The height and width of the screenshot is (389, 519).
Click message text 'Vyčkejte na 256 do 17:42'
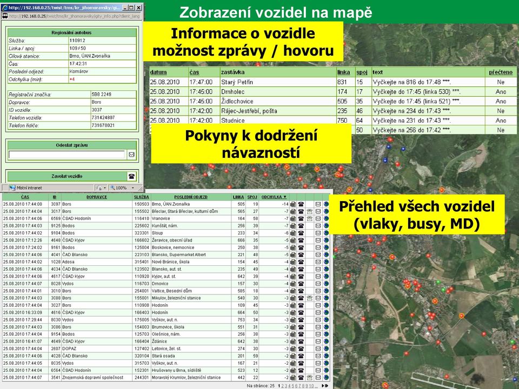pyautogui.click(x=412, y=130)
